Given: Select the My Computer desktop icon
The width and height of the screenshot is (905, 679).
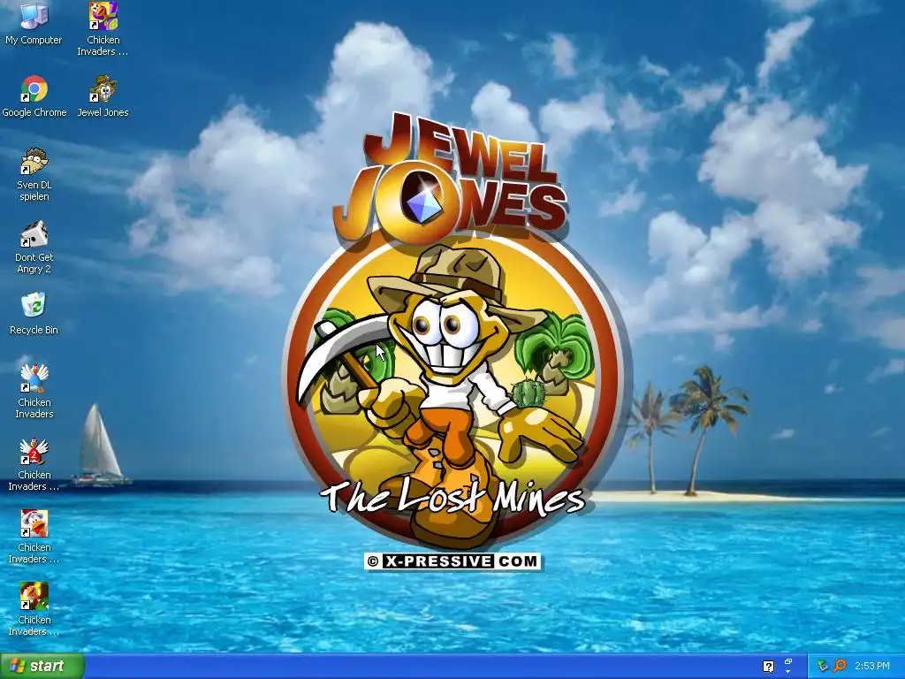Looking at the screenshot, I should [x=34, y=24].
